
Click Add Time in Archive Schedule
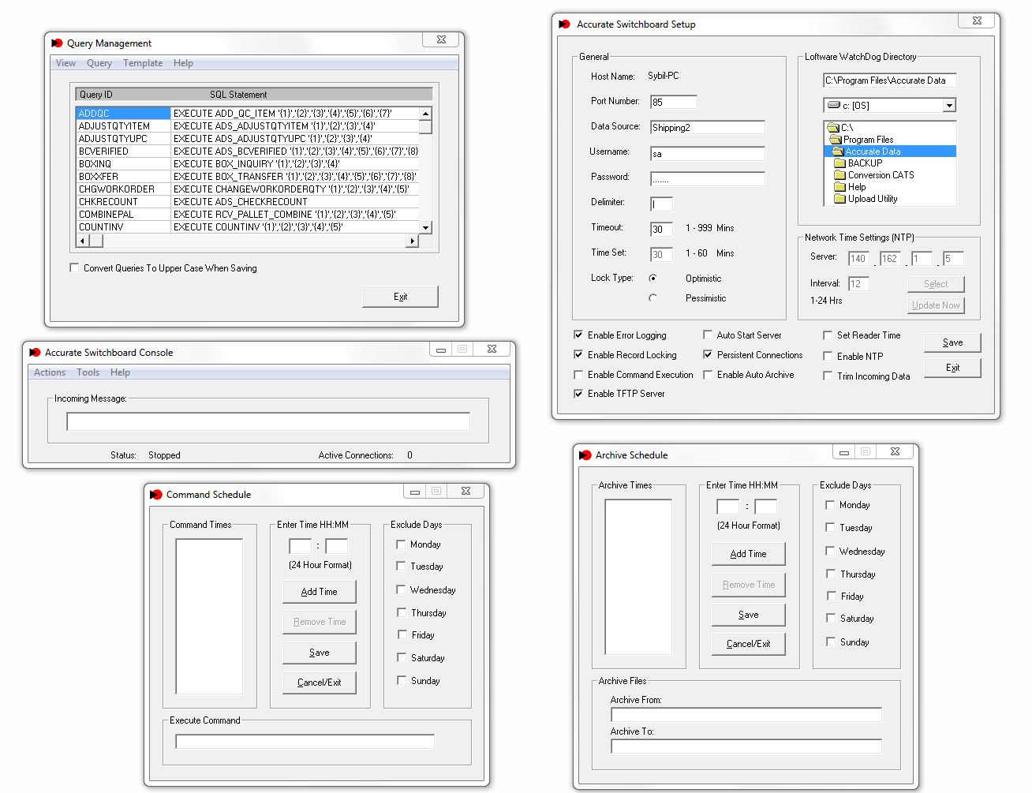[x=748, y=554]
